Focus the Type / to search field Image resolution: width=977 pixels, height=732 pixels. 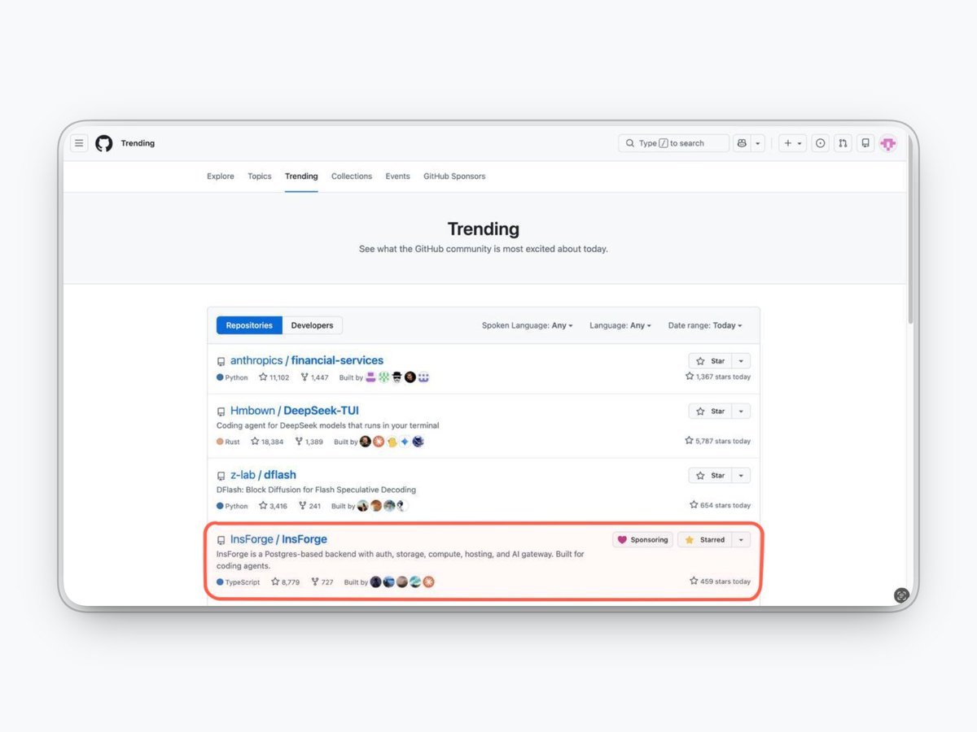674,143
